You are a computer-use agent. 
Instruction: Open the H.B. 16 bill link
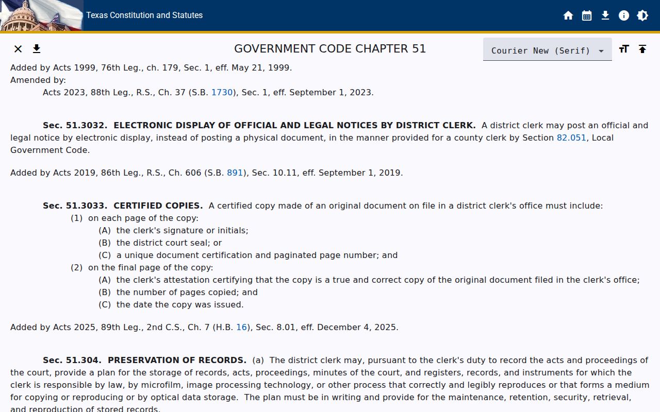pos(242,328)
